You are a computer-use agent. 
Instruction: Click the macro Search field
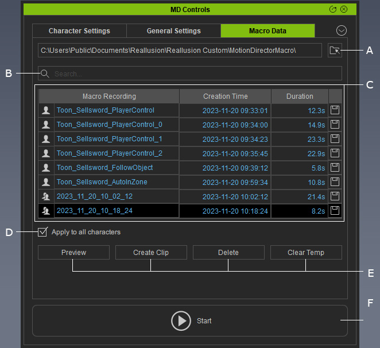click(x=195, y=74)
